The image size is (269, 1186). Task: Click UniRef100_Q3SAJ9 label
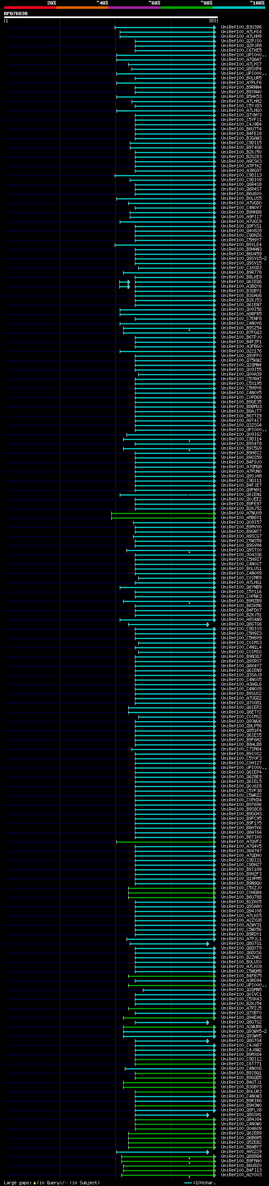[241, 675]
